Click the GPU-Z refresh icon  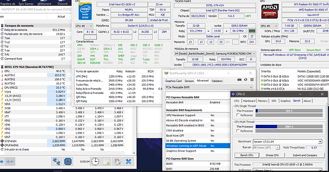[x=246, y=80]
